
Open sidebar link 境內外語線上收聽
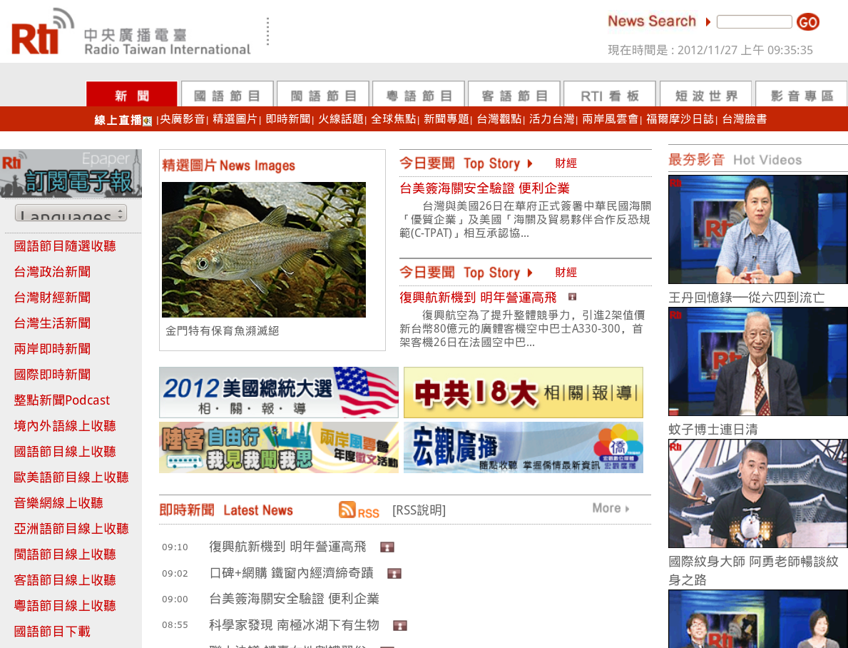pos(65,426)
